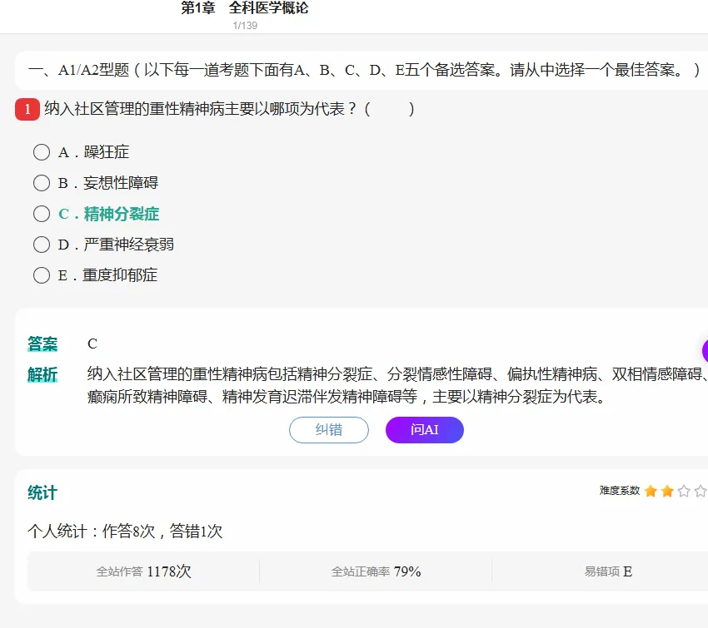The width and height of the screenshot is (708, 628).
Task: Click the 答案 label
Action: [42, 344]
